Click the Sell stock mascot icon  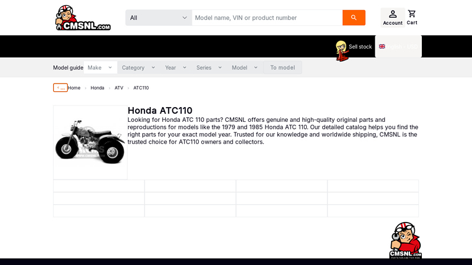(341, 51)
